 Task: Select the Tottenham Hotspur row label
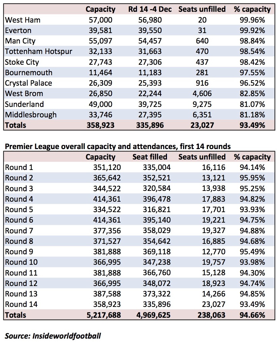[x=38, y=51]
